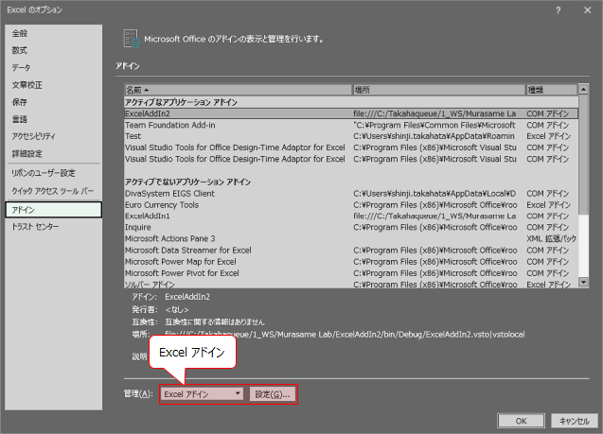Select the Inquire add-in row
The height and width of the screenshot is (434, 603).
(x=351, y=227)
